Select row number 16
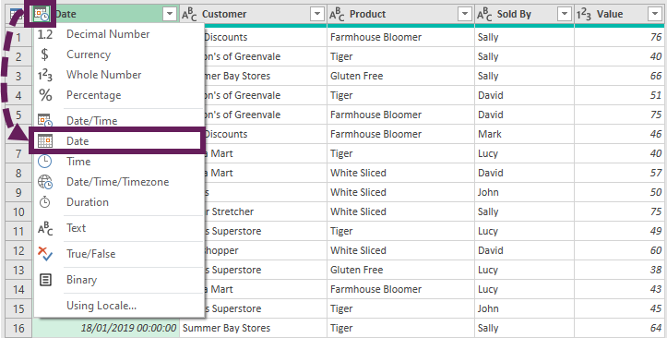This screenshot has height=338, width=667. click(18, 328)
